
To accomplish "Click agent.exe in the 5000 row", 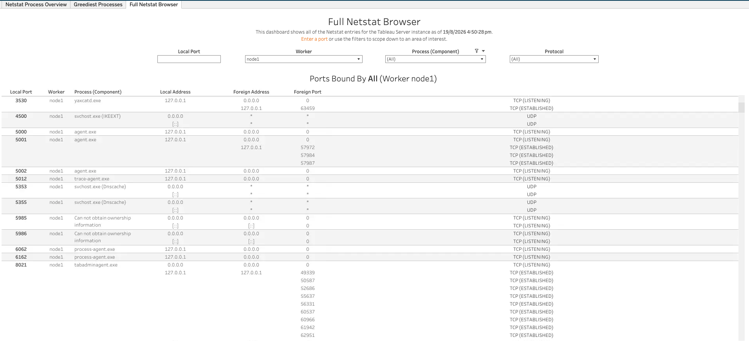I will pos(85,132).
